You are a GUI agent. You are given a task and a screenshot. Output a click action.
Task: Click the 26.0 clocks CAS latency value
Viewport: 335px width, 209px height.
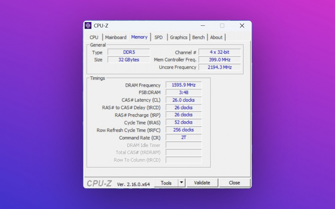point(184,100)
